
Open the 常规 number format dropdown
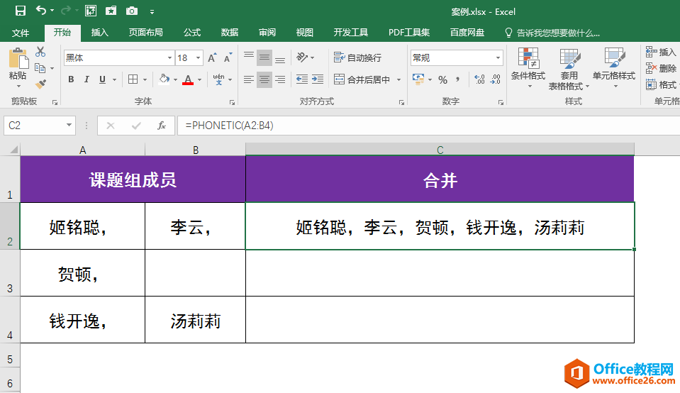pyautogui.click(x=498, y=57)
